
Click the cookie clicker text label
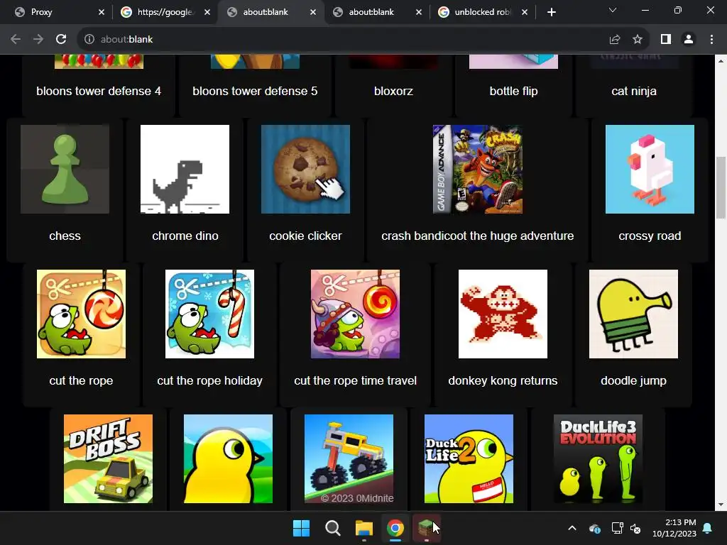305,236
